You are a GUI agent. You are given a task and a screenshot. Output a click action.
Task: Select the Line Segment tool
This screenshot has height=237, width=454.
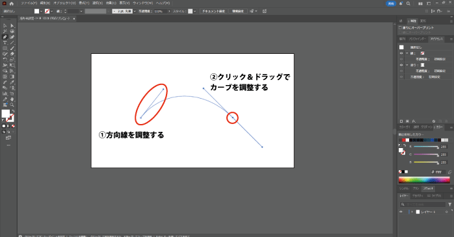coord(12,43)
